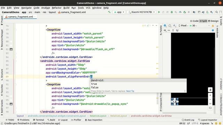Click zoom to 1:1 ratio button
The width and height of the screenshot is (223, 125).
(x=210, y=104)
